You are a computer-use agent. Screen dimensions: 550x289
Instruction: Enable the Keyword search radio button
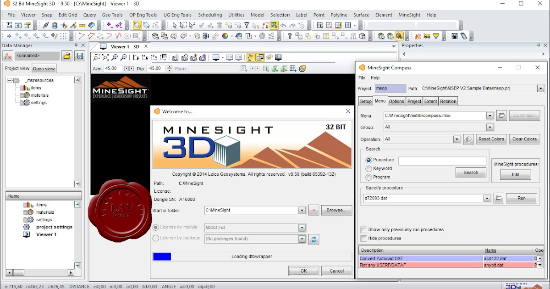[x=368, y=168]
